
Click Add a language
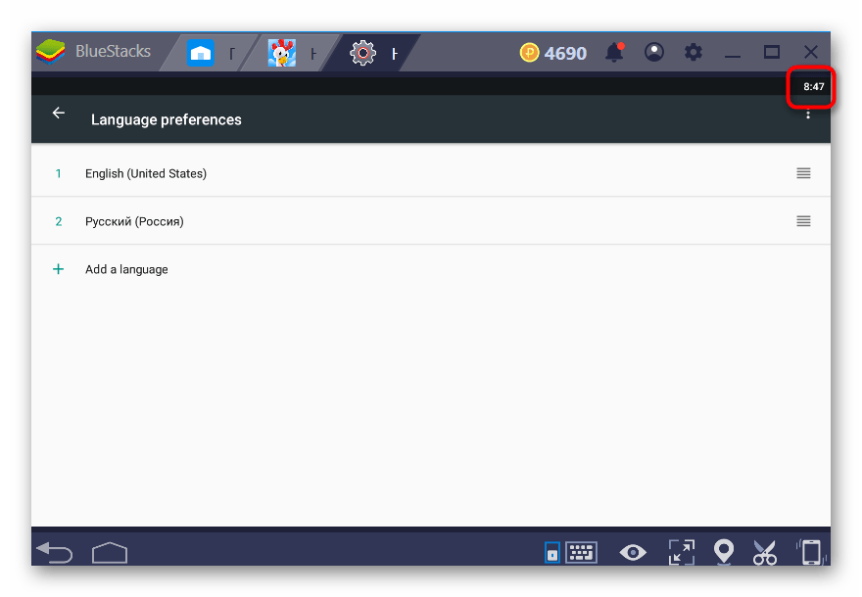[x=126, y=270]
